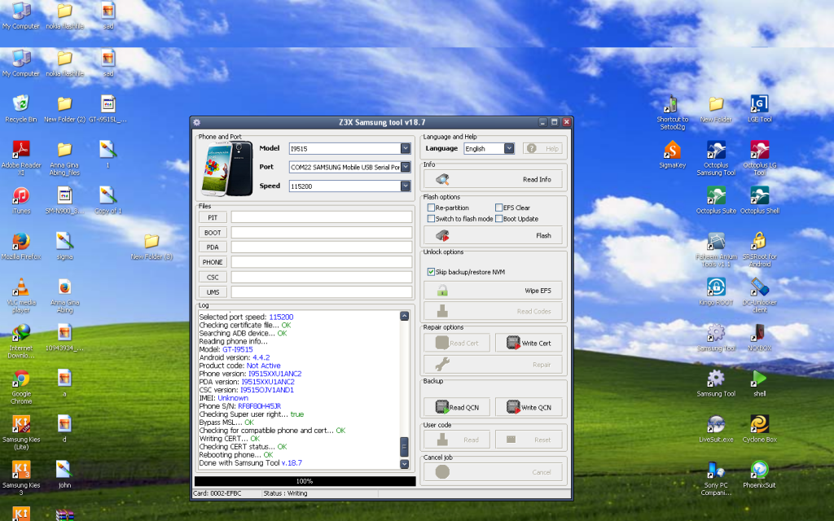Open the Kingo ROOT desktop shortcut
Screen dimensions: 834x521
point(716,291)
